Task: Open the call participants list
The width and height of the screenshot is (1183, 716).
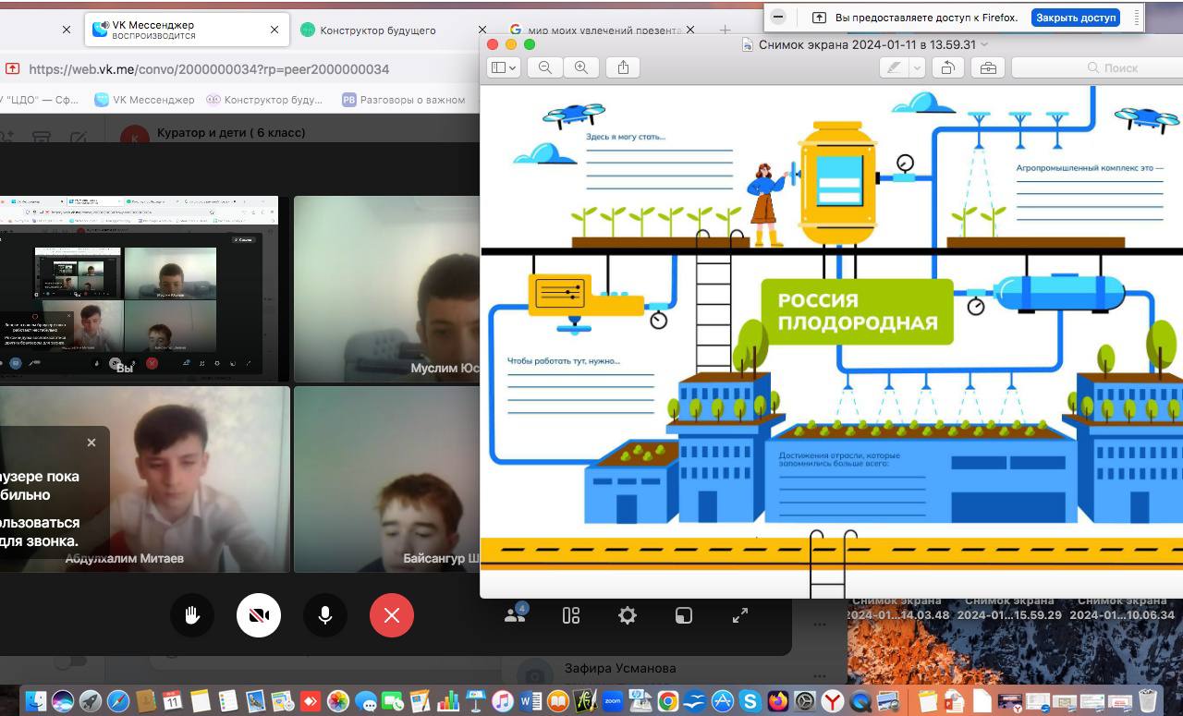Action: click(x=515, y=615)
